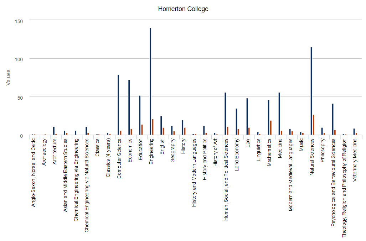Click the Architecture axis label

coord(55,152)
